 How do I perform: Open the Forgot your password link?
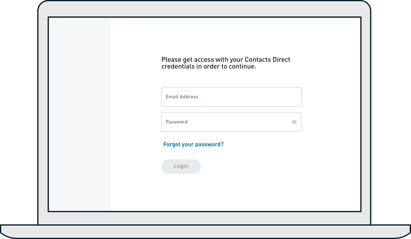tap(193, 144)
